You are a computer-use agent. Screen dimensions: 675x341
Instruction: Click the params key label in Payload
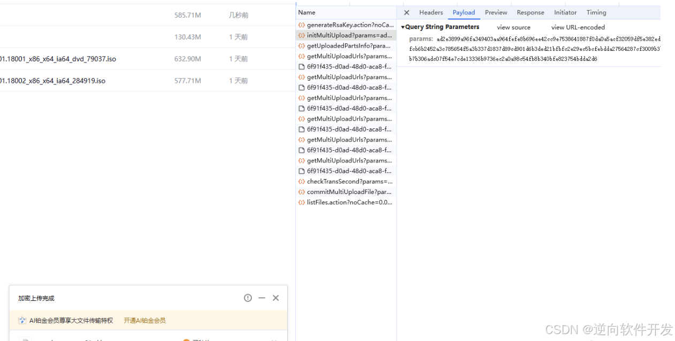[x=421, y=39]
